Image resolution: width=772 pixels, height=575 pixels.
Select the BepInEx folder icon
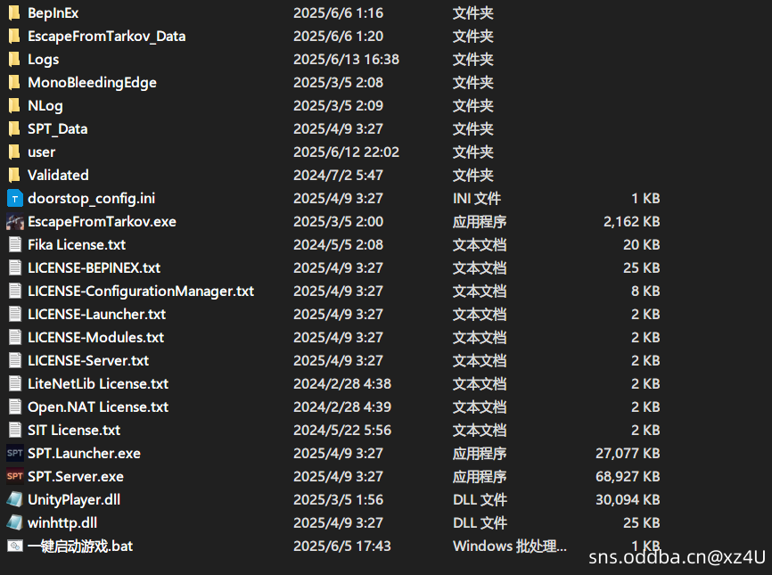click(14, 12)
